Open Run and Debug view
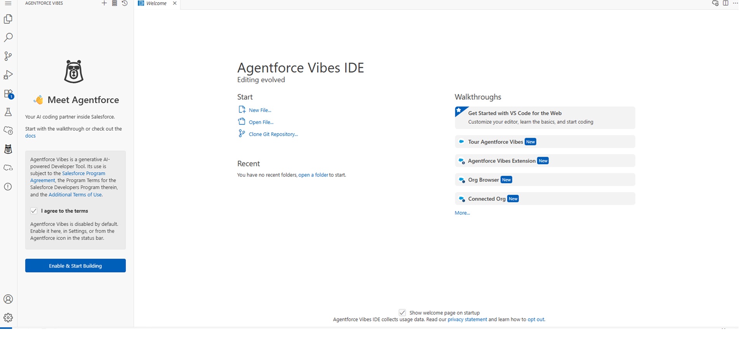Screen dimensions: 744x344 click(x=8, y=75)
